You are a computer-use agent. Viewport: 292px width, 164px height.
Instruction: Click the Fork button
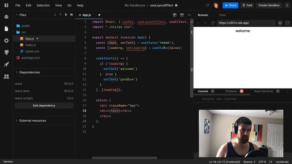[247, 5]
